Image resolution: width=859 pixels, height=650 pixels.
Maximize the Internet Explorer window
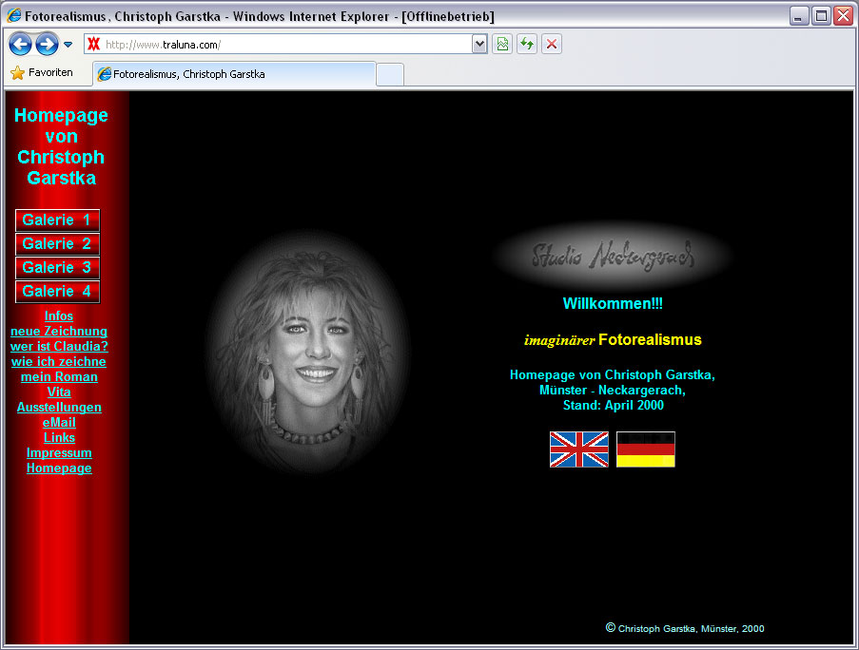821,16
